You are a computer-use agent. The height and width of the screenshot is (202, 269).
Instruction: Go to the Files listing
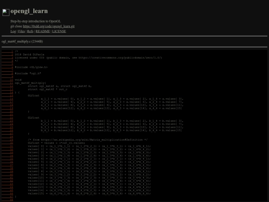coord(21,31)
